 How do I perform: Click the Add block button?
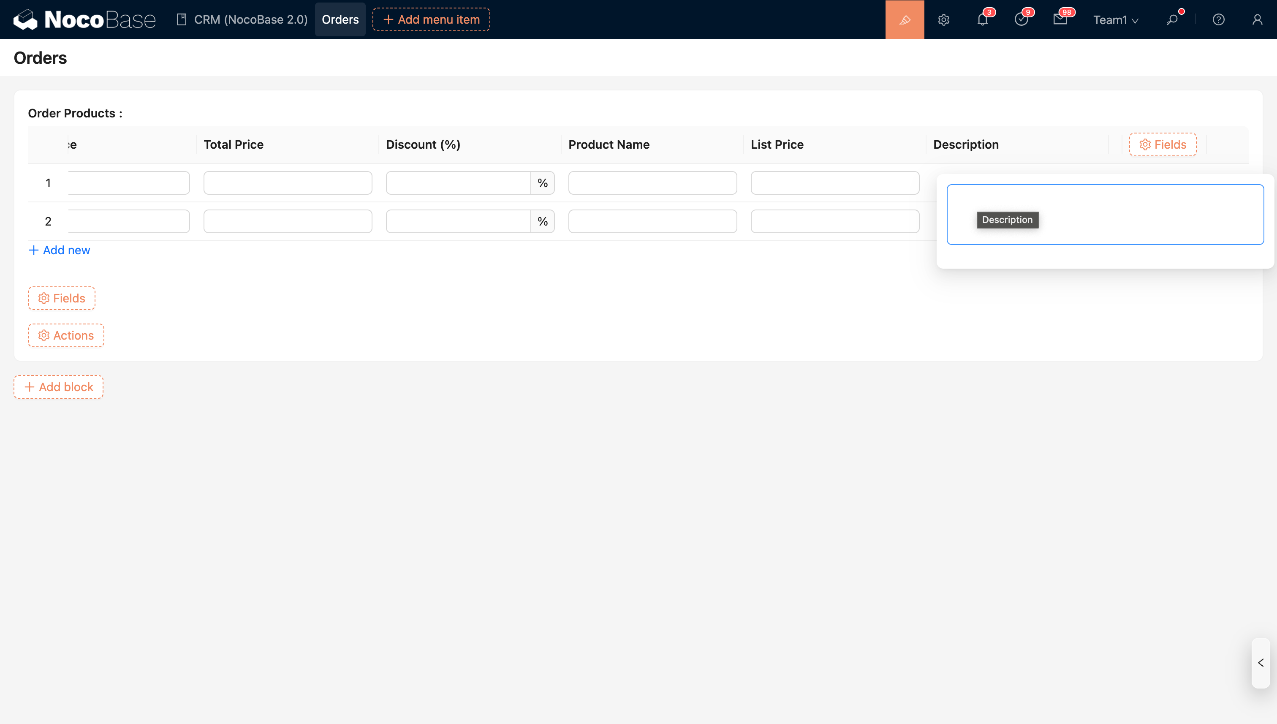[x=58, y=387]
